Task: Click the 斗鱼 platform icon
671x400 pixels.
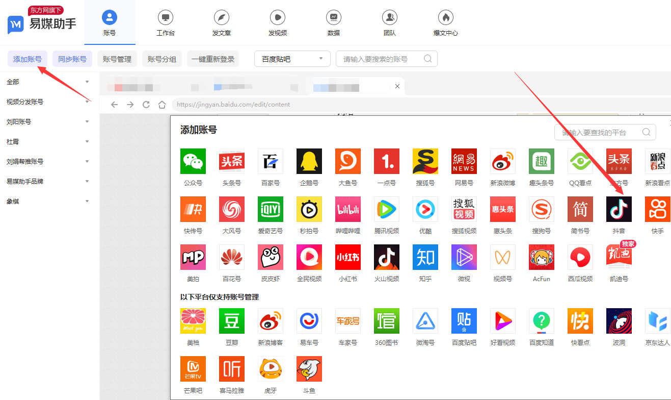Action: (309, 369)
